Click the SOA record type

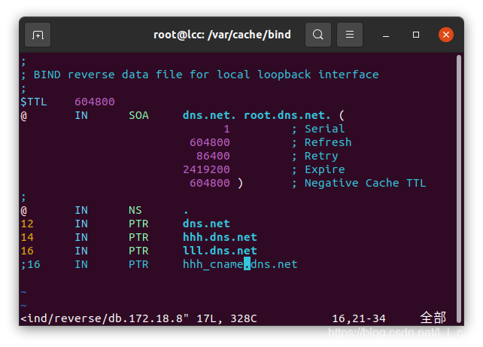pyautogui.click(x=138, y=115)
